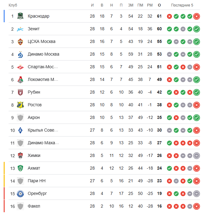Image resolution: width=208 pixels, height=215 pixels.
Task: Click the bold О points header
Action: tap(159, 5)
